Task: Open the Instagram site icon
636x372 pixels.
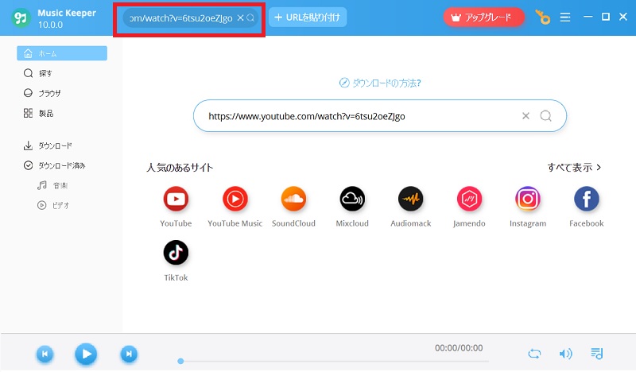Action: pyautogui.click(x=528, y=199)
